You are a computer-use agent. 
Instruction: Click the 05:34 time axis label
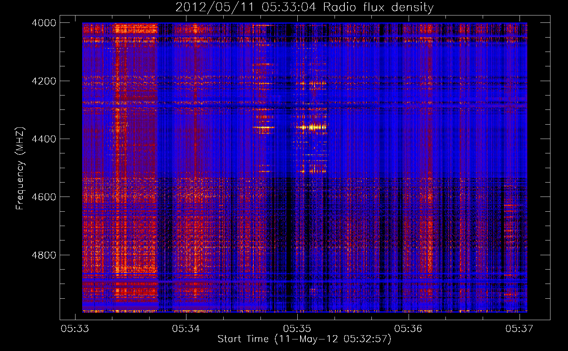pos(186,329)
